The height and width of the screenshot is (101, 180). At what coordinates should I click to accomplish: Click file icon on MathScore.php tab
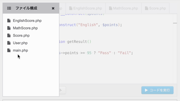[111, 8]
